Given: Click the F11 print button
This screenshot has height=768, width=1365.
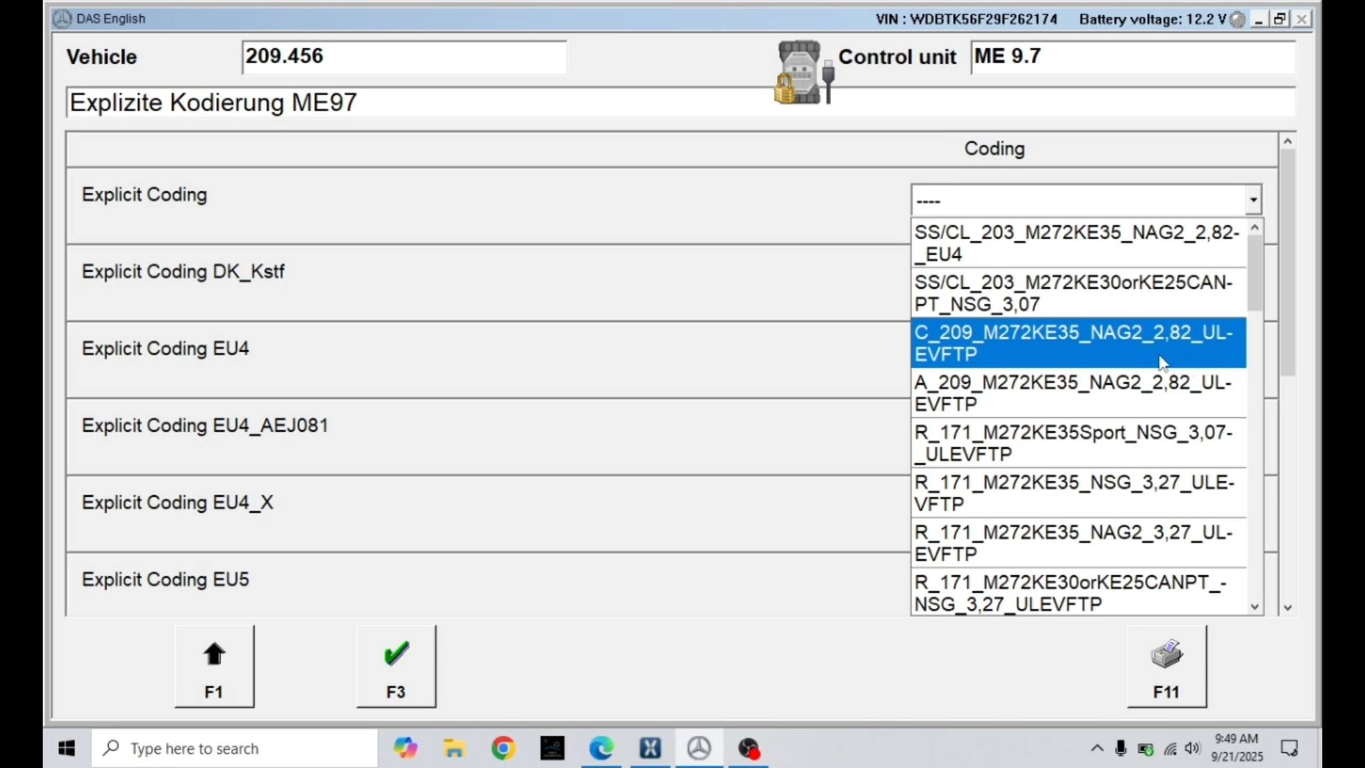Looking at the screenshot, I should (1166, 666).
